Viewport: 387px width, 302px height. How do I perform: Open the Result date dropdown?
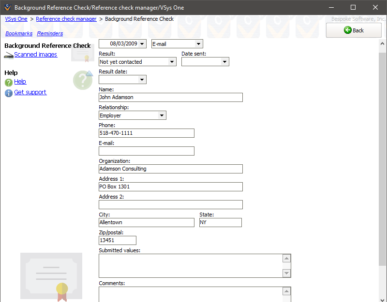142,79
